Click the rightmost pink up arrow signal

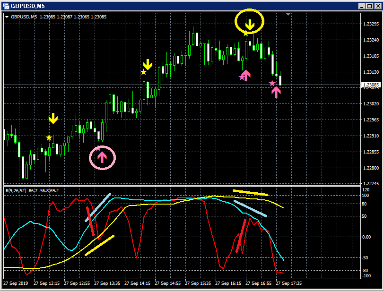[x=276, y=92]
